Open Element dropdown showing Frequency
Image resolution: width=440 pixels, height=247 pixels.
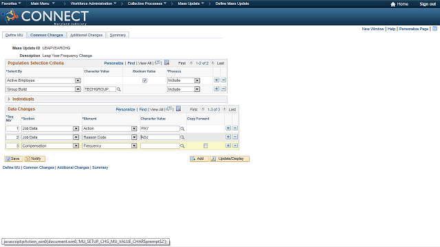click(x=109, y=146)
